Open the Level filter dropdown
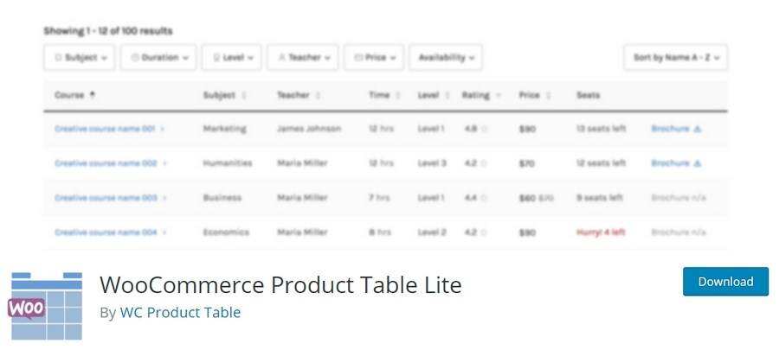The image size is (779, 350). [x=234, y=58]
